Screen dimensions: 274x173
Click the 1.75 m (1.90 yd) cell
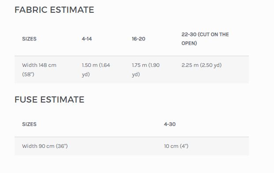point(146,70)
